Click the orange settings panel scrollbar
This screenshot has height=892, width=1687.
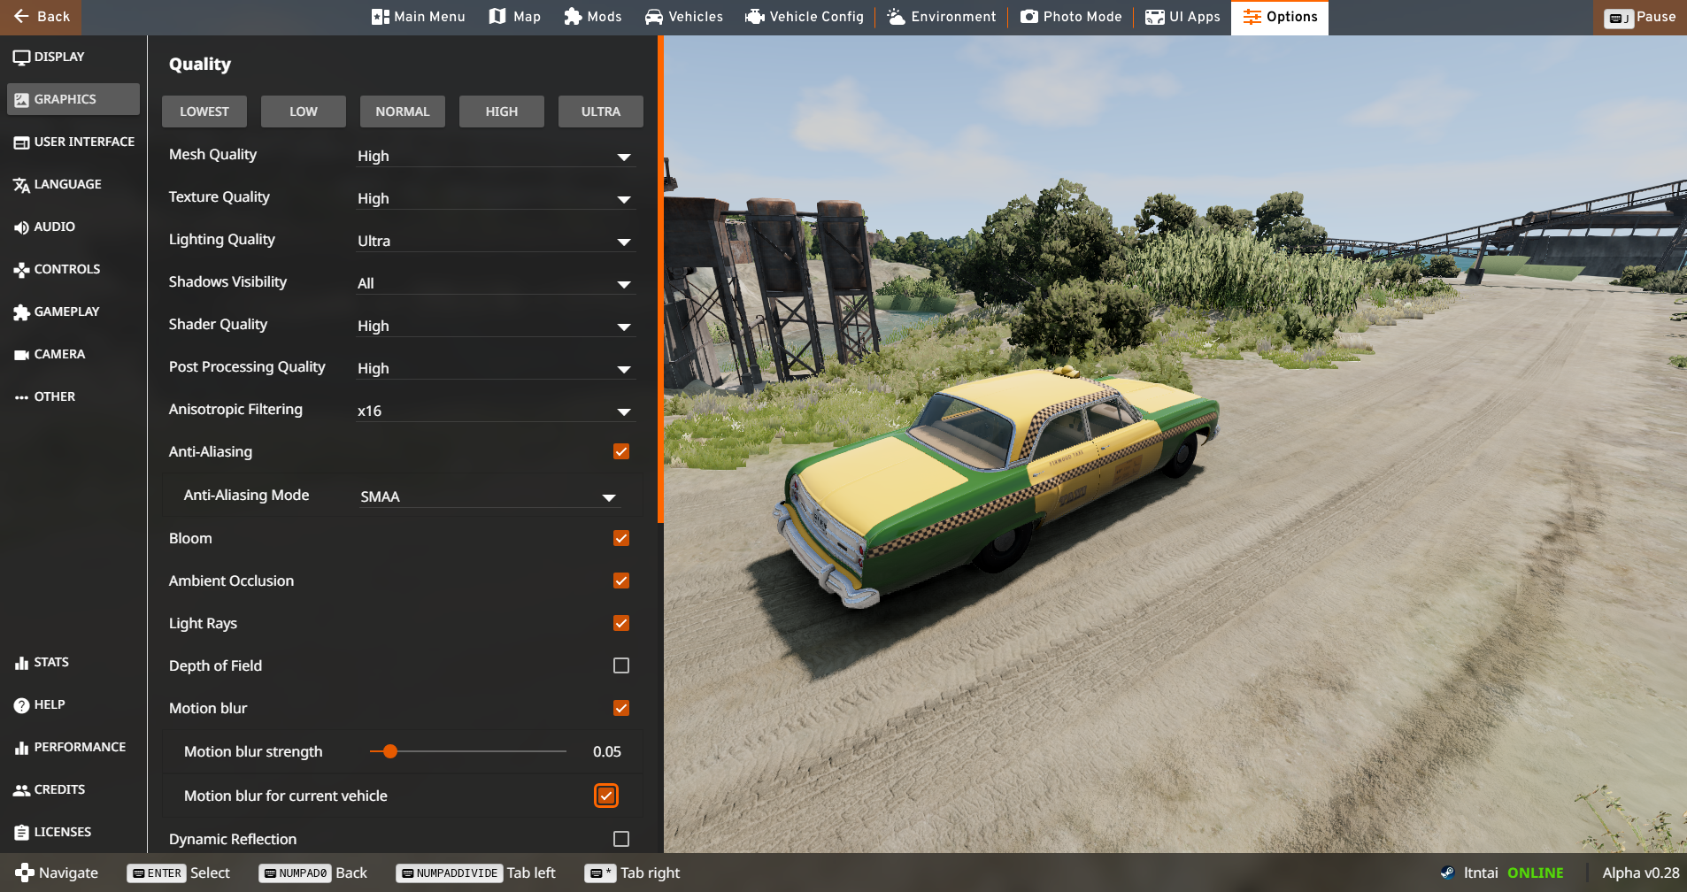[x=660, y=279]
